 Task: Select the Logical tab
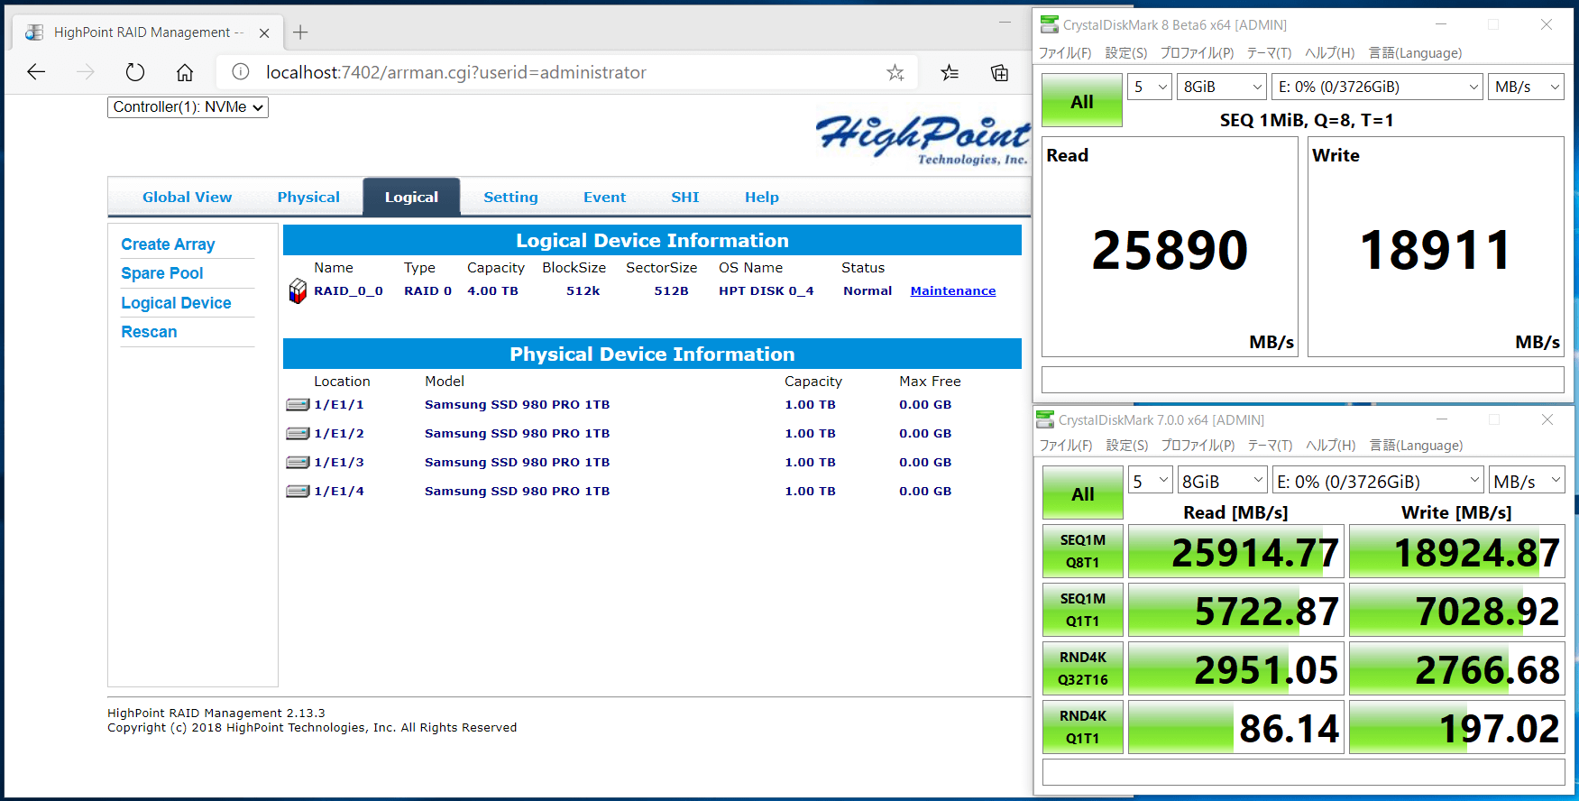pyautogui.click(x=411, y=197)
